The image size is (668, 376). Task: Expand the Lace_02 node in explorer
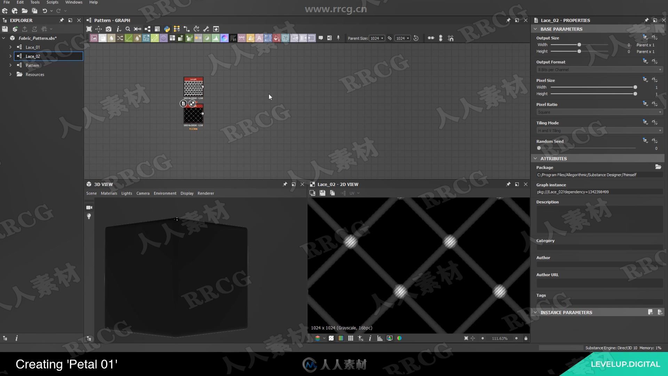[x=10, y=56]
